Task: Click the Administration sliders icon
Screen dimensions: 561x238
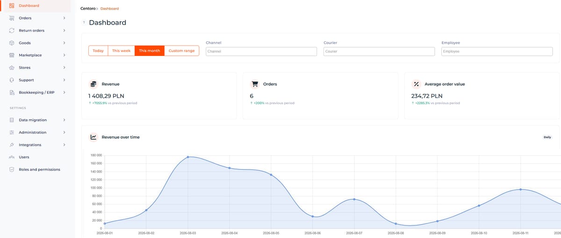Action: tap(12, 132)
